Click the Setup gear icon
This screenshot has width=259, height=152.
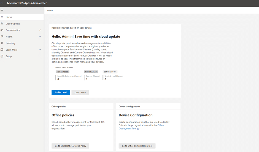point(2,56)
